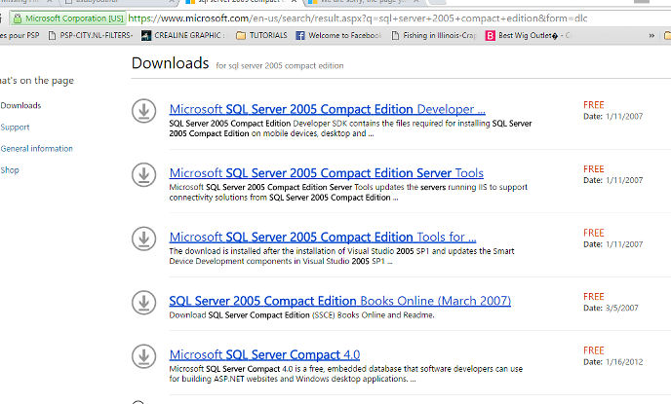Viewport: 671px width, 404px height.
Task: Click 'Date: 3/5/2007' on Books Online row
Action: pos(611,308)
